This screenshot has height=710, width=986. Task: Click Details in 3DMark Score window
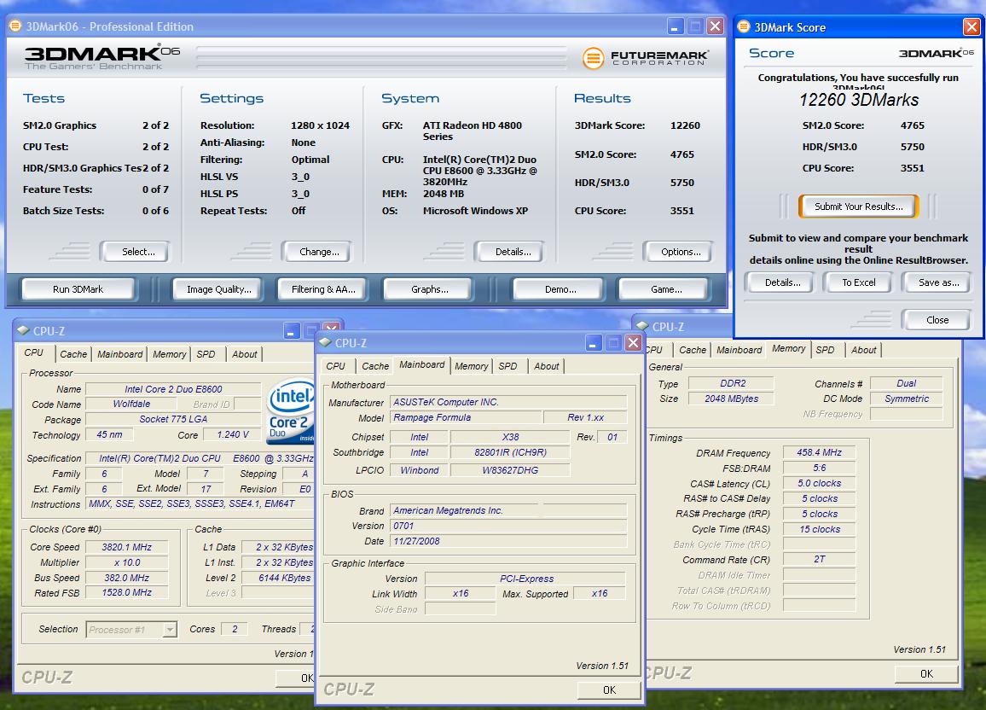782,282
